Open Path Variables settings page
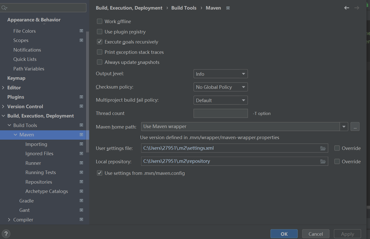The height and width of the screenshot is (239, 370). [x=29, y=69]
